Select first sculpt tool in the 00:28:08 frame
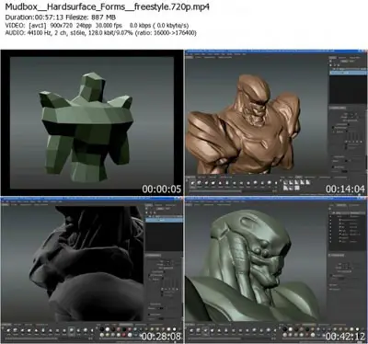 pos(8,330)
